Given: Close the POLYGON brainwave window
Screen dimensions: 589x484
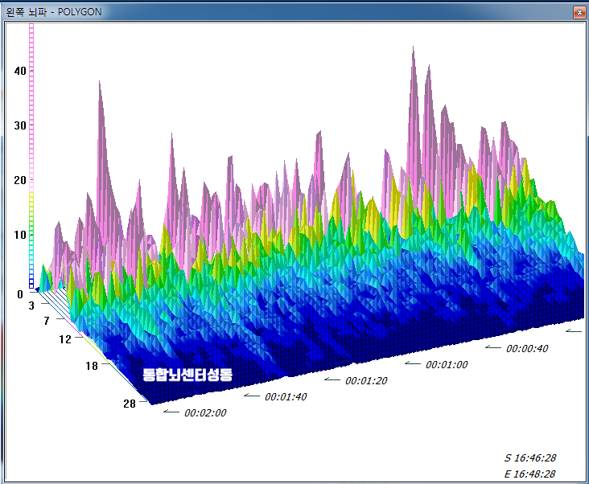Looking at the screenshot, I should pyautogui.click(x=578, y=12).
